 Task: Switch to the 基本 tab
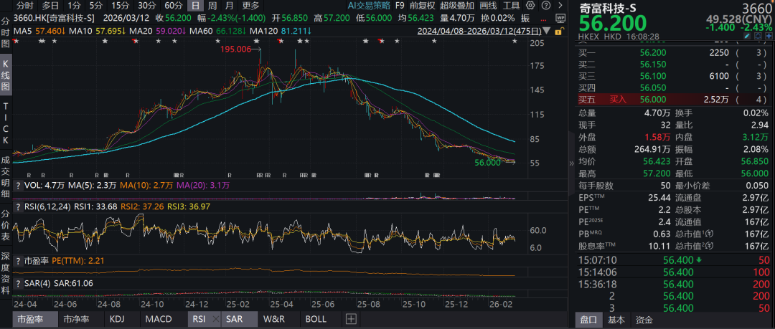pos(616,320)
